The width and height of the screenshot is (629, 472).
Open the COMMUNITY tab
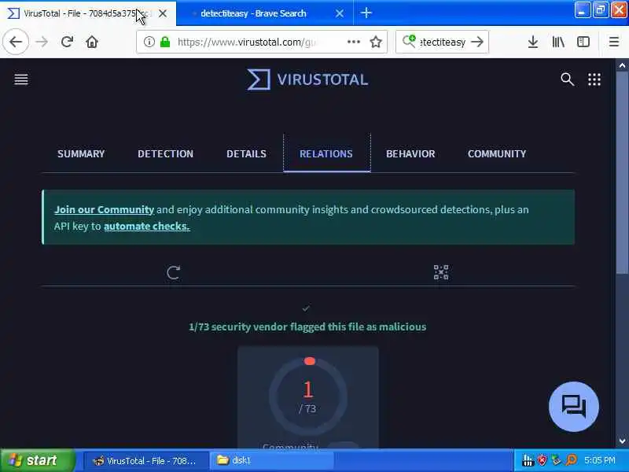coord(497,153)
